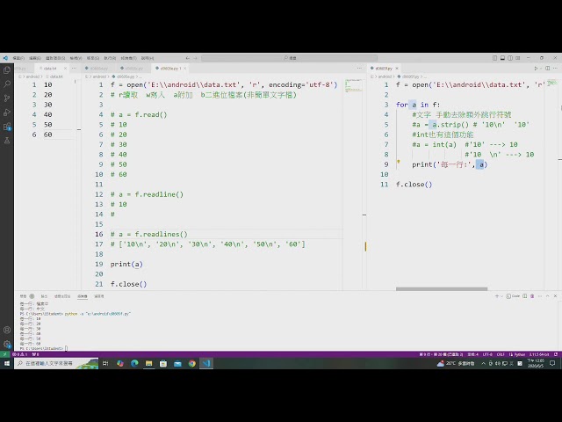Split the terminal
The image size is (562, 422).
pyautogui.click(x=525, y=296)
